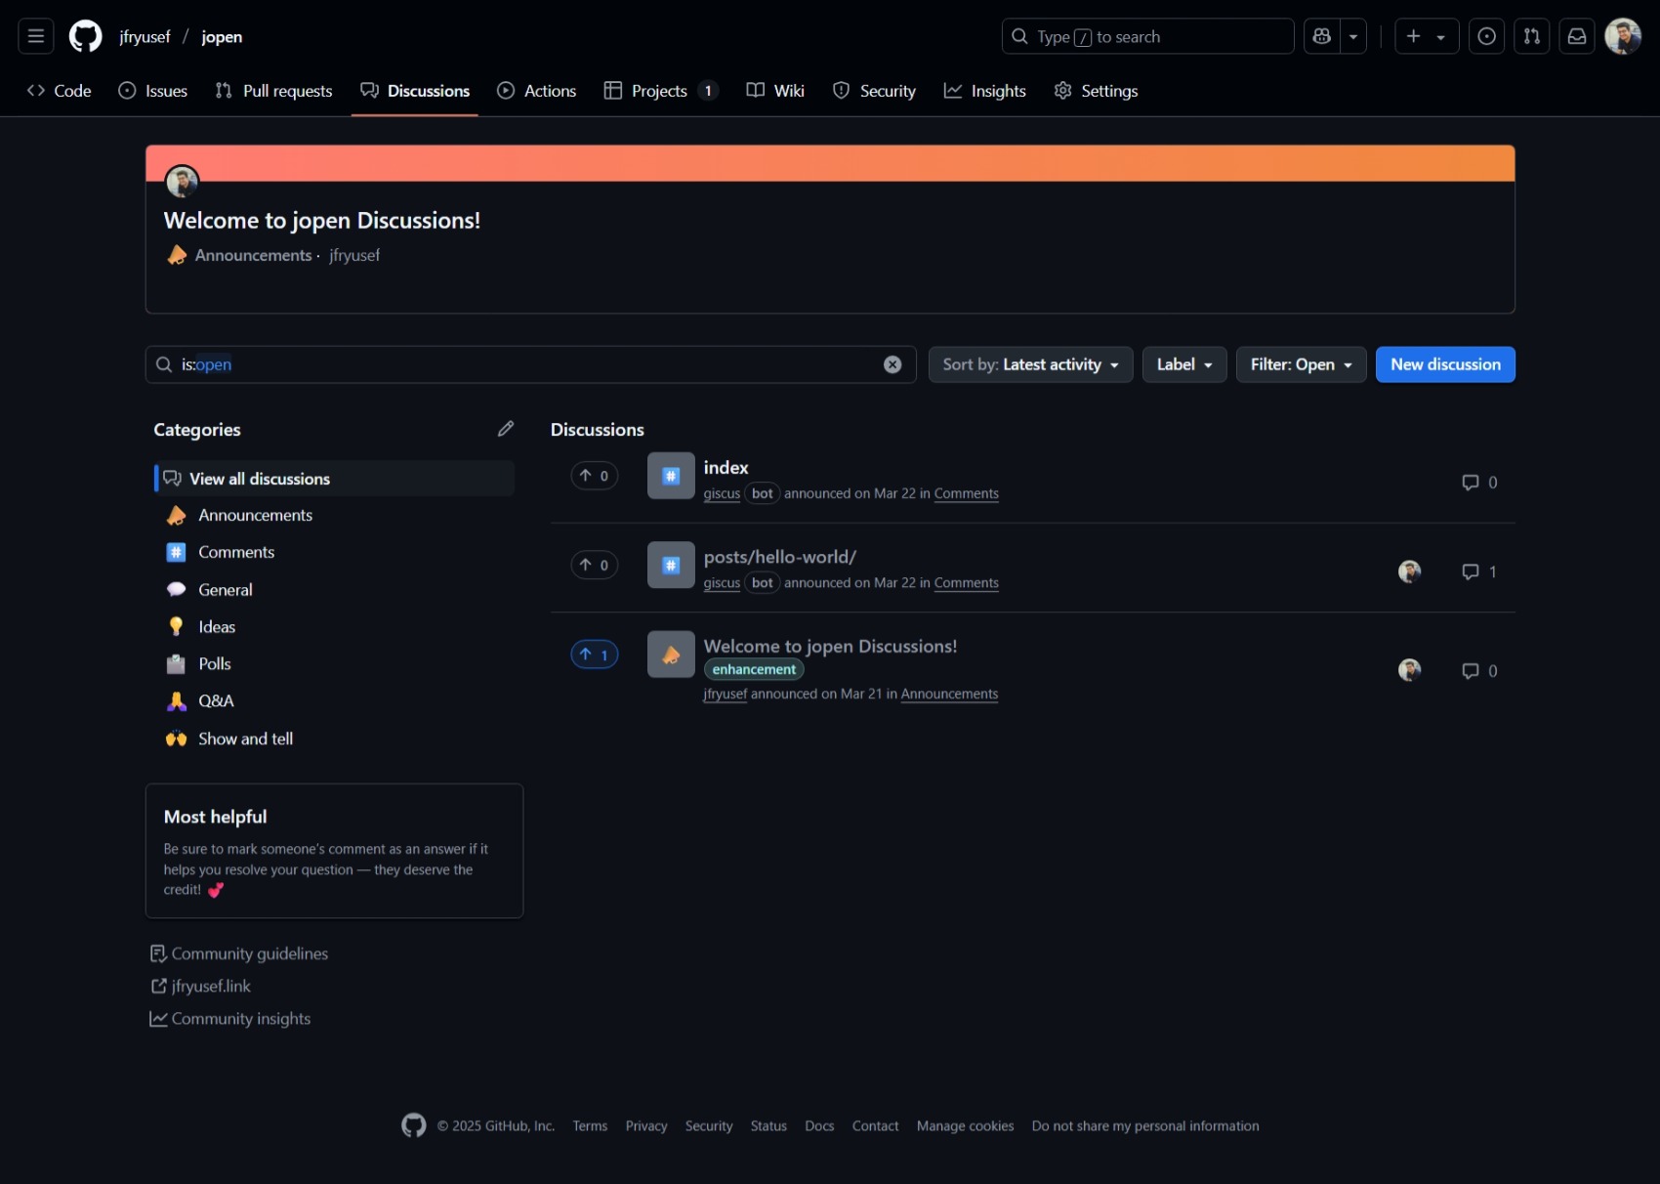Open GitHub Copilot from the top bar
1660x1184 pixels.
pos(1321,36)
